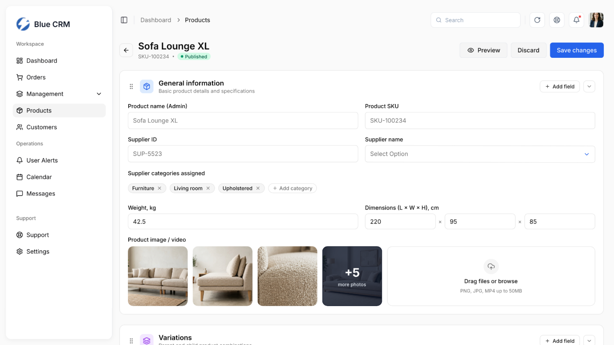The image size is (614, 345).
Task: Open Calendar in the sidebar
Action: pyautogui.click(x=59, y=177)
